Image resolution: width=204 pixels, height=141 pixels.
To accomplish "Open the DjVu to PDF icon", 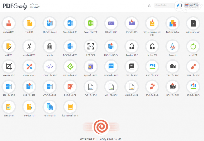I will point(91,66).
